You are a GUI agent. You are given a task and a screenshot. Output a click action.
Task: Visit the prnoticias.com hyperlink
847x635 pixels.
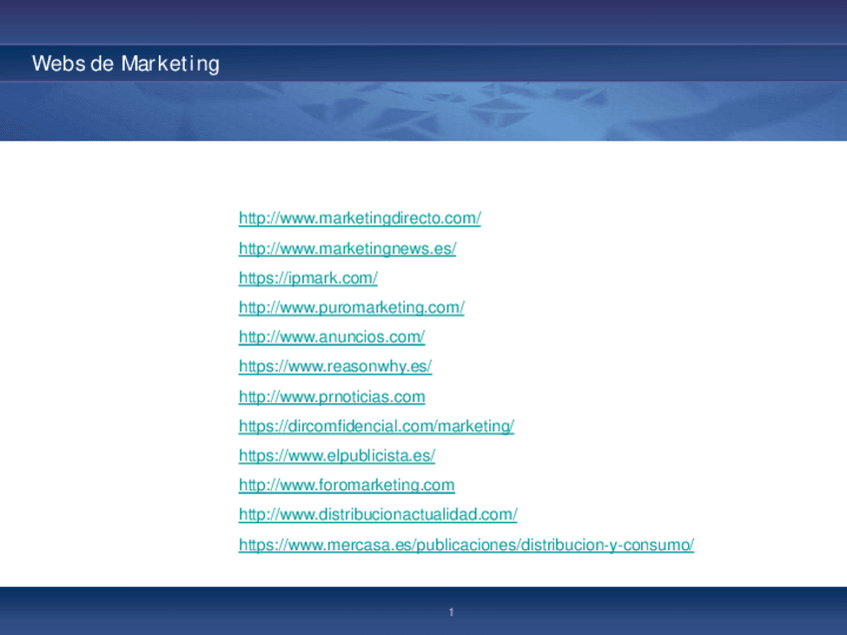332,396
